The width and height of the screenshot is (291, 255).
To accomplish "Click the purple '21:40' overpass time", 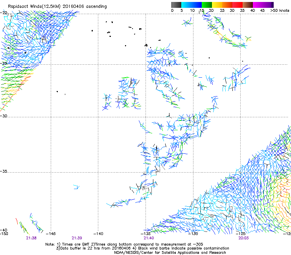I will click(149, 238).
